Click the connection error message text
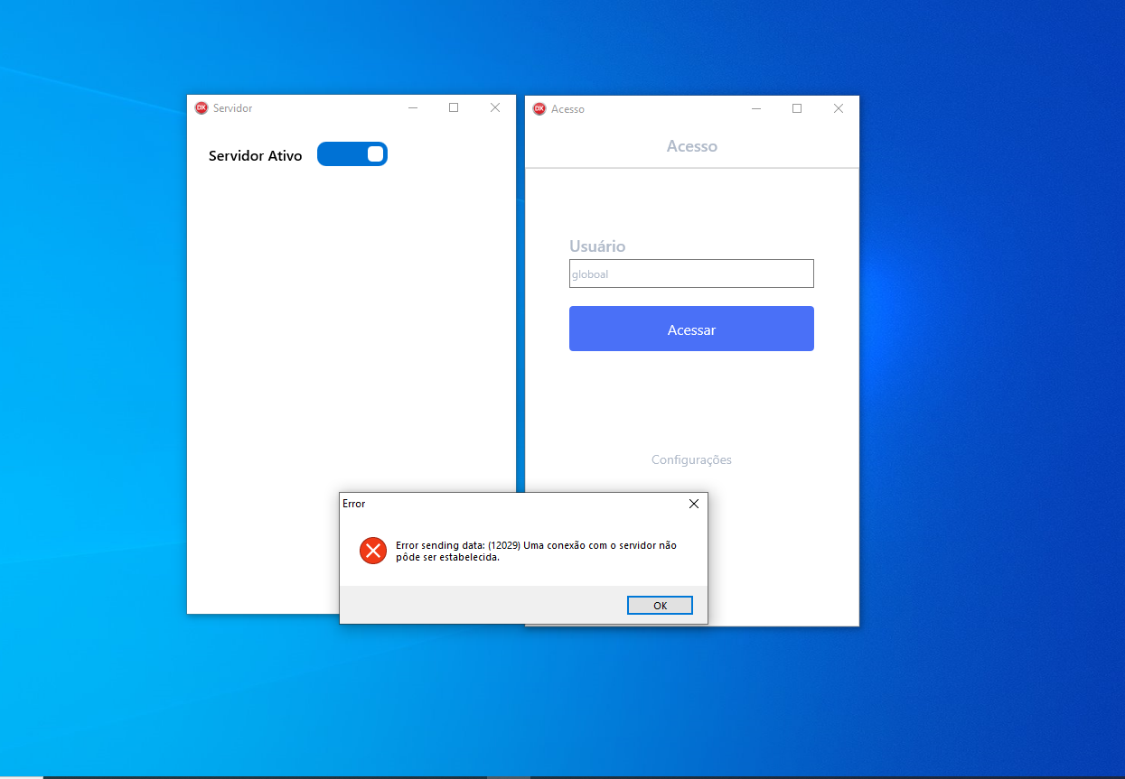Viewport: 1125px width, 779px height. click(536, 551)
